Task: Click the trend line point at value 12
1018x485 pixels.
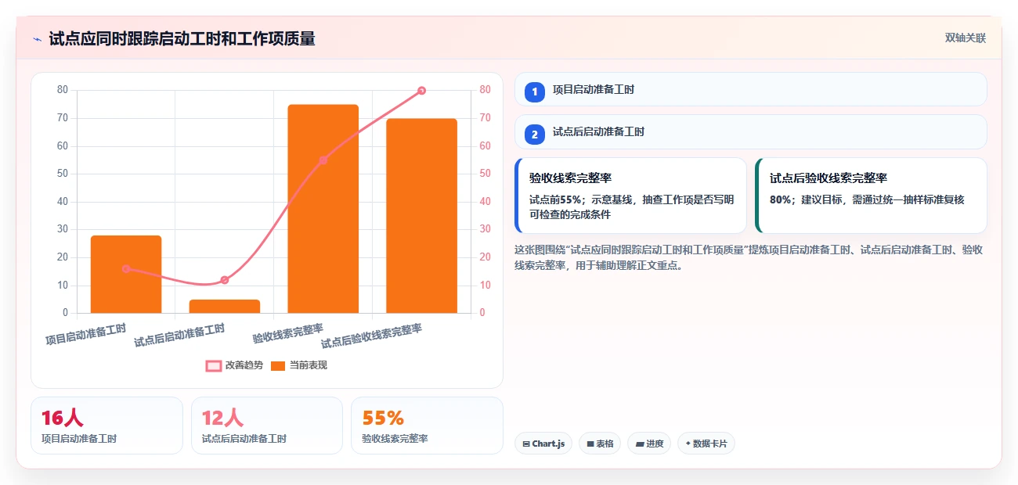Action: pyautogui.click(x=225, y=280)
